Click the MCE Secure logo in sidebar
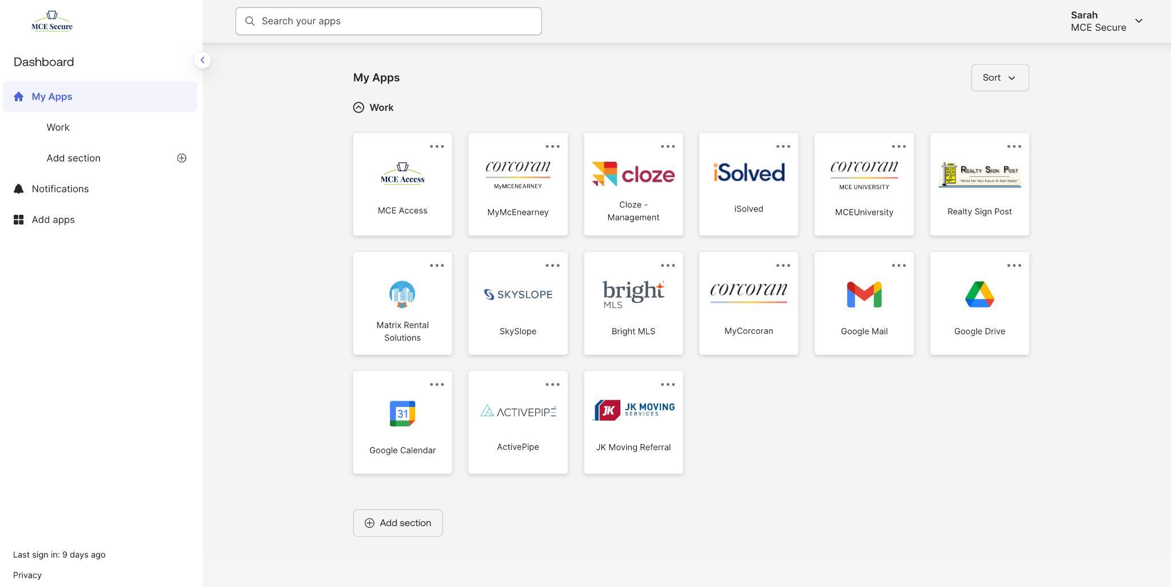Screen dimensions: 1171x587 tap(52, 21)
